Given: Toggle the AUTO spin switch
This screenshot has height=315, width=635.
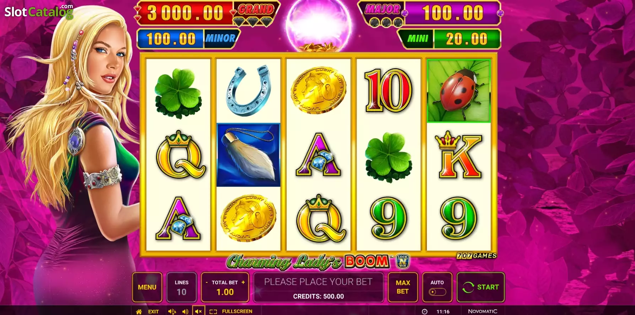Looking at the screenshot, I should point(437,292).
